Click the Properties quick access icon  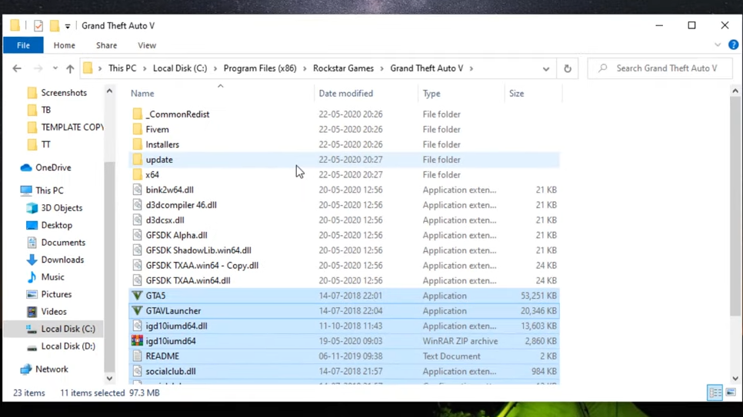pyautogui.click(x=38, y=25)
